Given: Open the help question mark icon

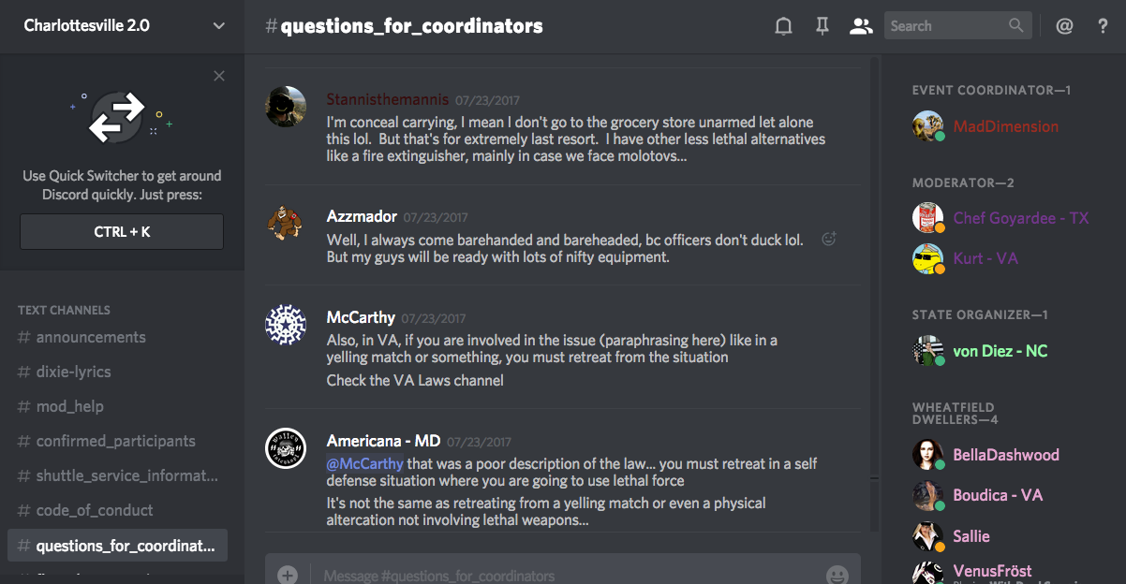Looking at the screenshot, I should point(1103,26).
